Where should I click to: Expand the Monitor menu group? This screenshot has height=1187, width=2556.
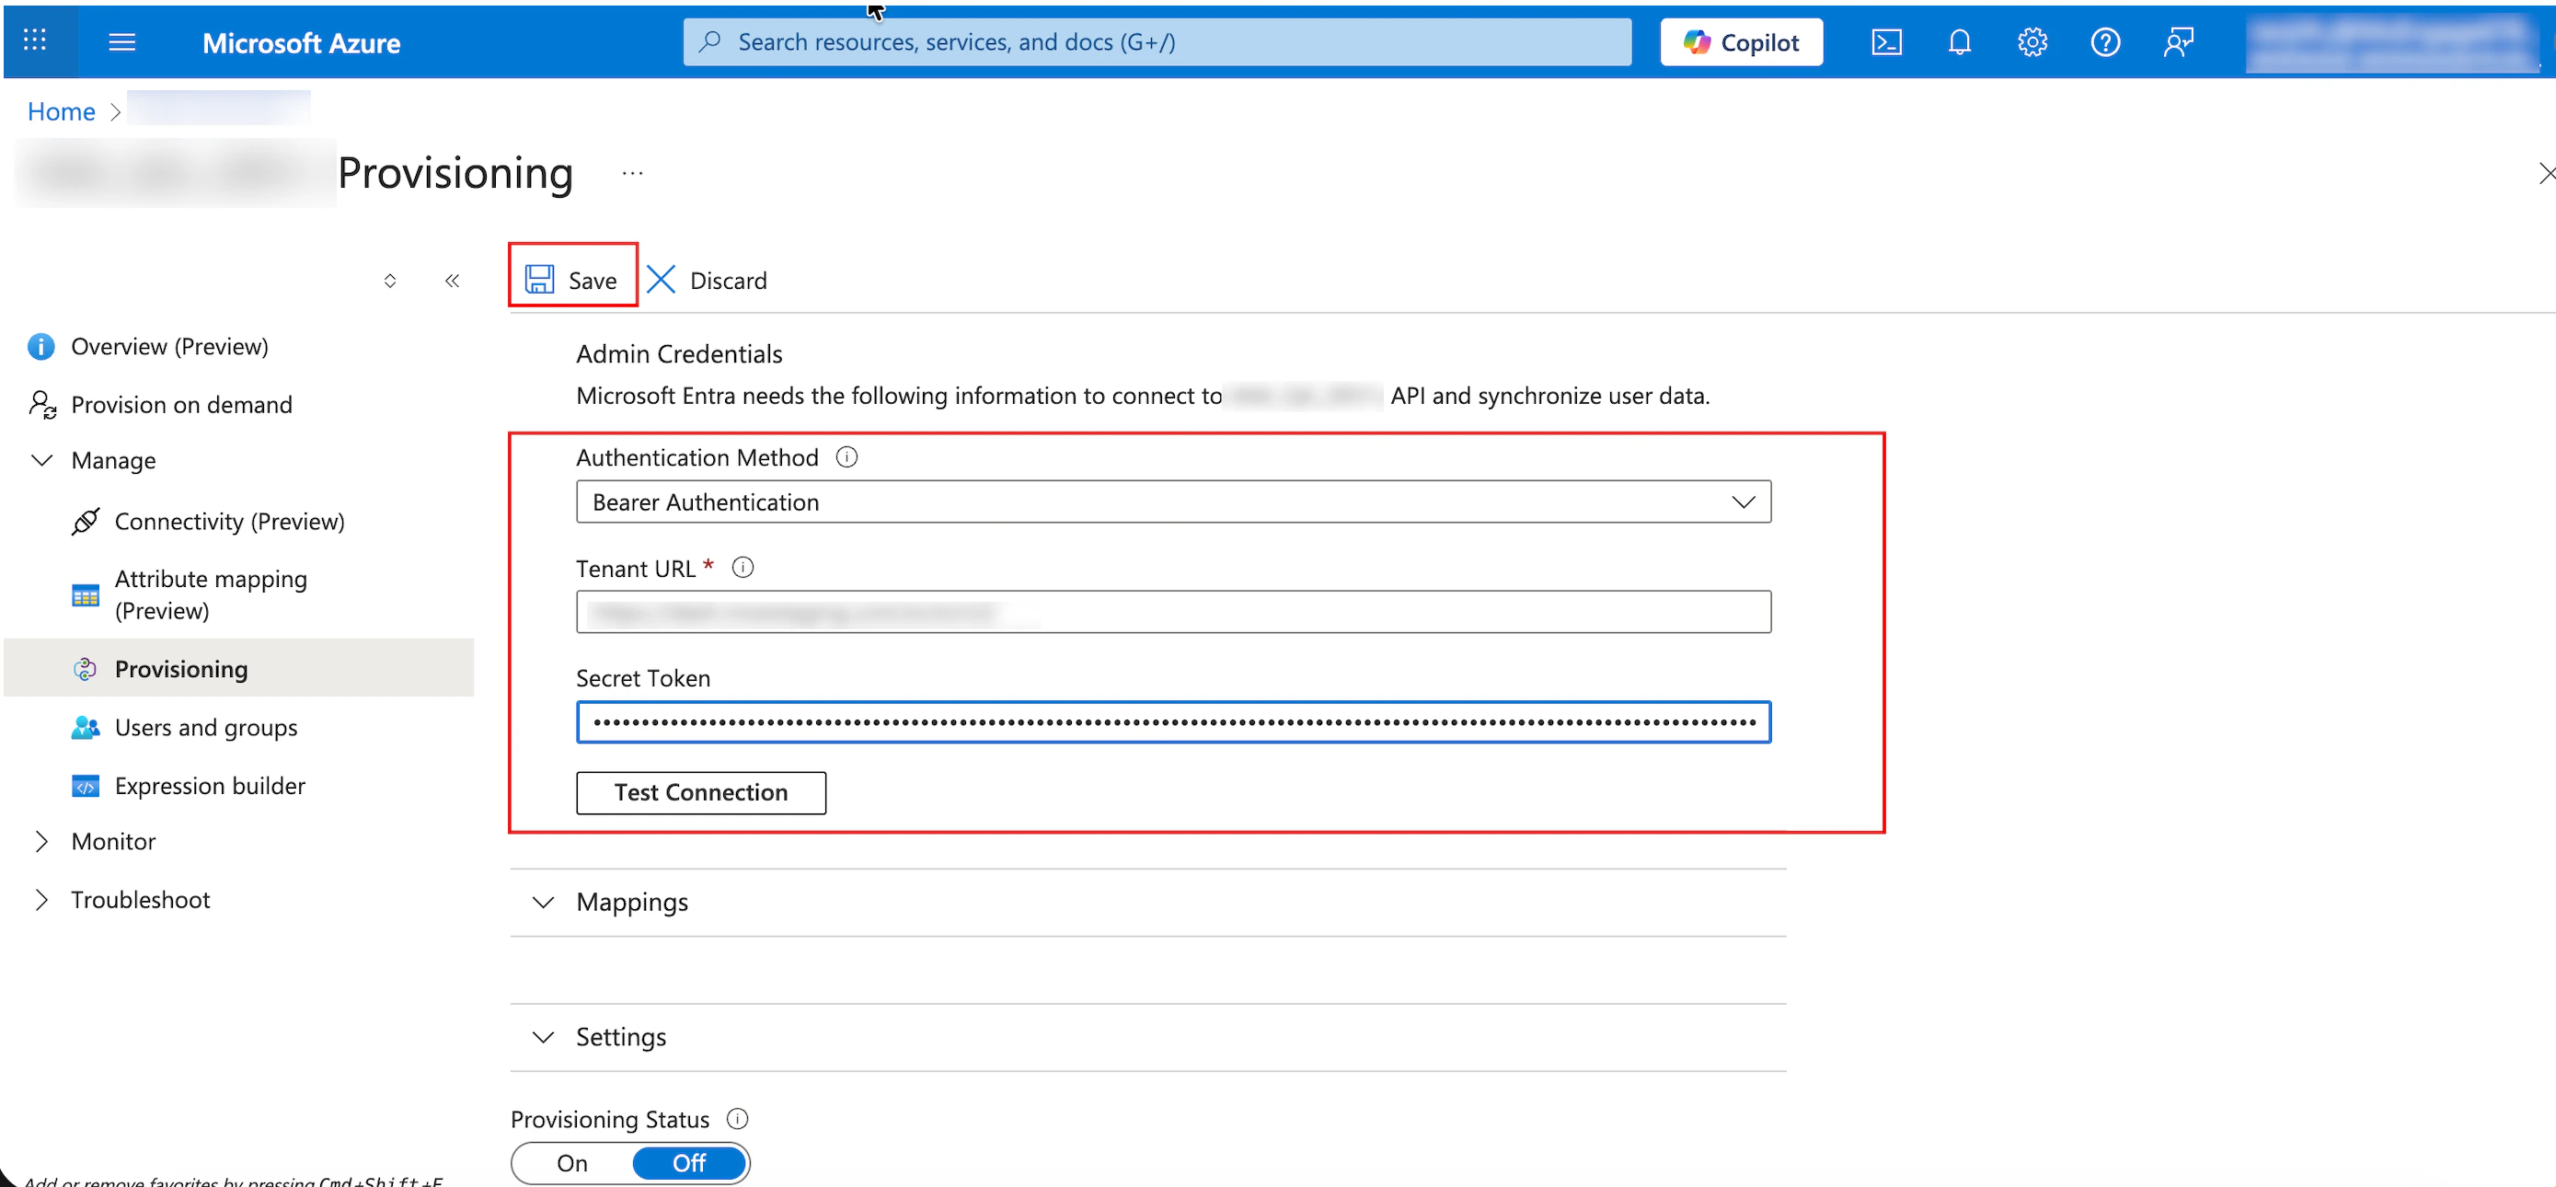[113, 842]
